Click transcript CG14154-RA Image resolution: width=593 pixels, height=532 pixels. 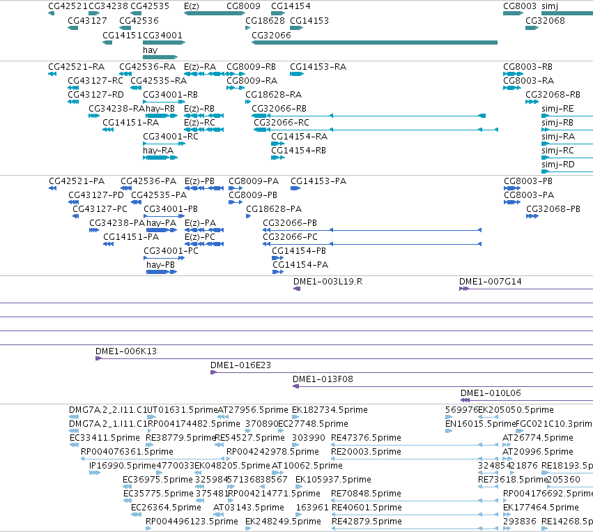[x=299, y=136]
